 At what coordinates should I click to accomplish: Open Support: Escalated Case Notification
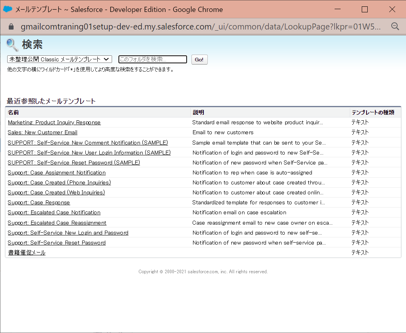(54, 212)
